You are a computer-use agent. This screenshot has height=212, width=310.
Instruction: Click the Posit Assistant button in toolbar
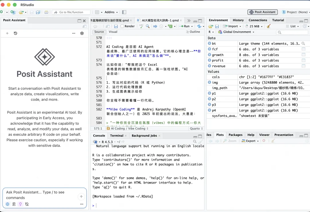(263, 12)
